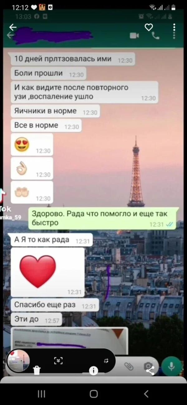Start a video call with the contact
Image resolution: width=187 pixels, height=405 pixels.
[134, 36]
